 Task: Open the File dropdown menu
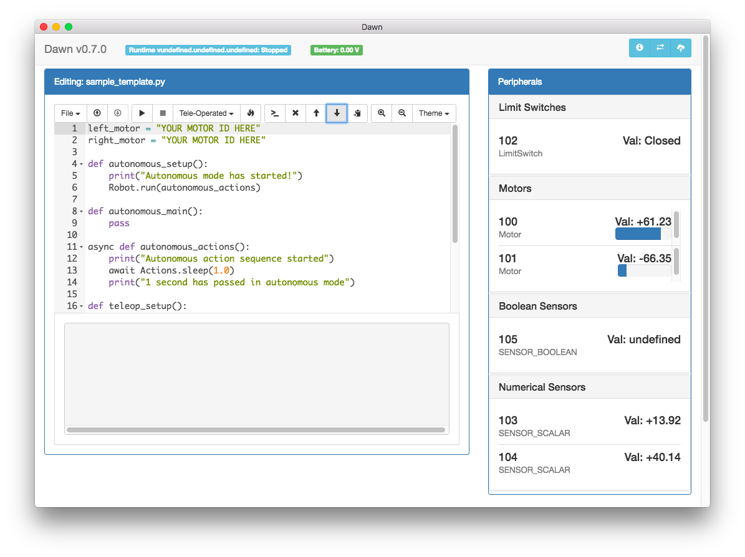(70, 113)
